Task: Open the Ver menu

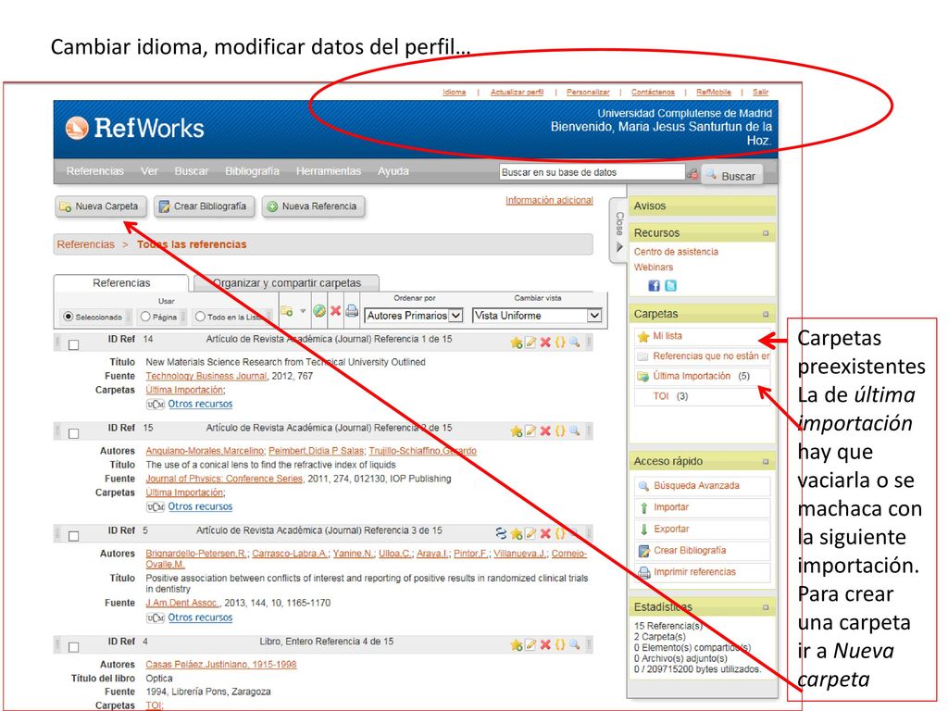Action: [x=149, y=171]
